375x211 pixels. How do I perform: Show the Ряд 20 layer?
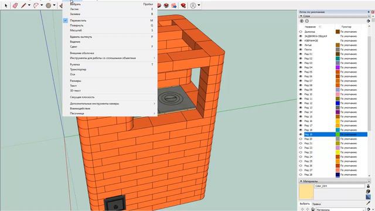pyautogui.click(x=301, y=139)
